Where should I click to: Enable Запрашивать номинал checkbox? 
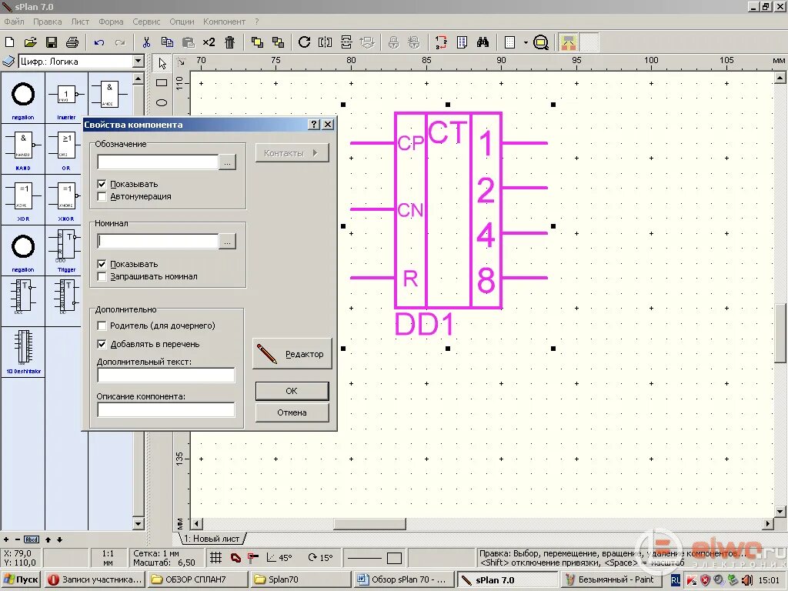point(102,276)
